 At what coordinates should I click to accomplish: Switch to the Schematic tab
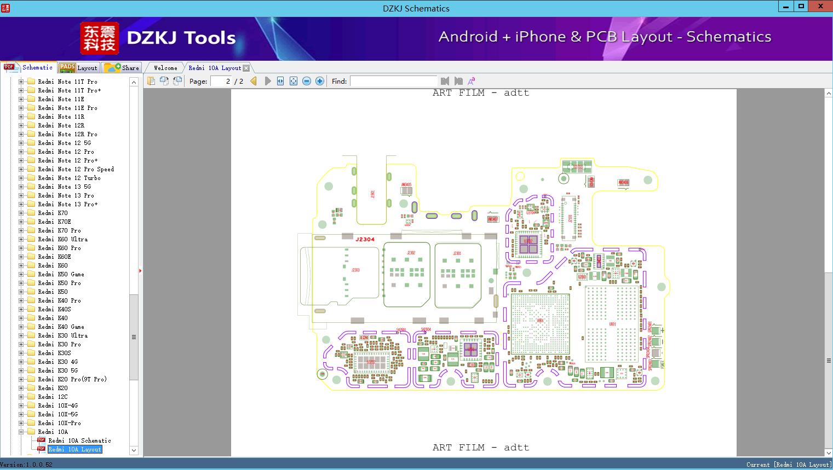(x=28, y=67)
